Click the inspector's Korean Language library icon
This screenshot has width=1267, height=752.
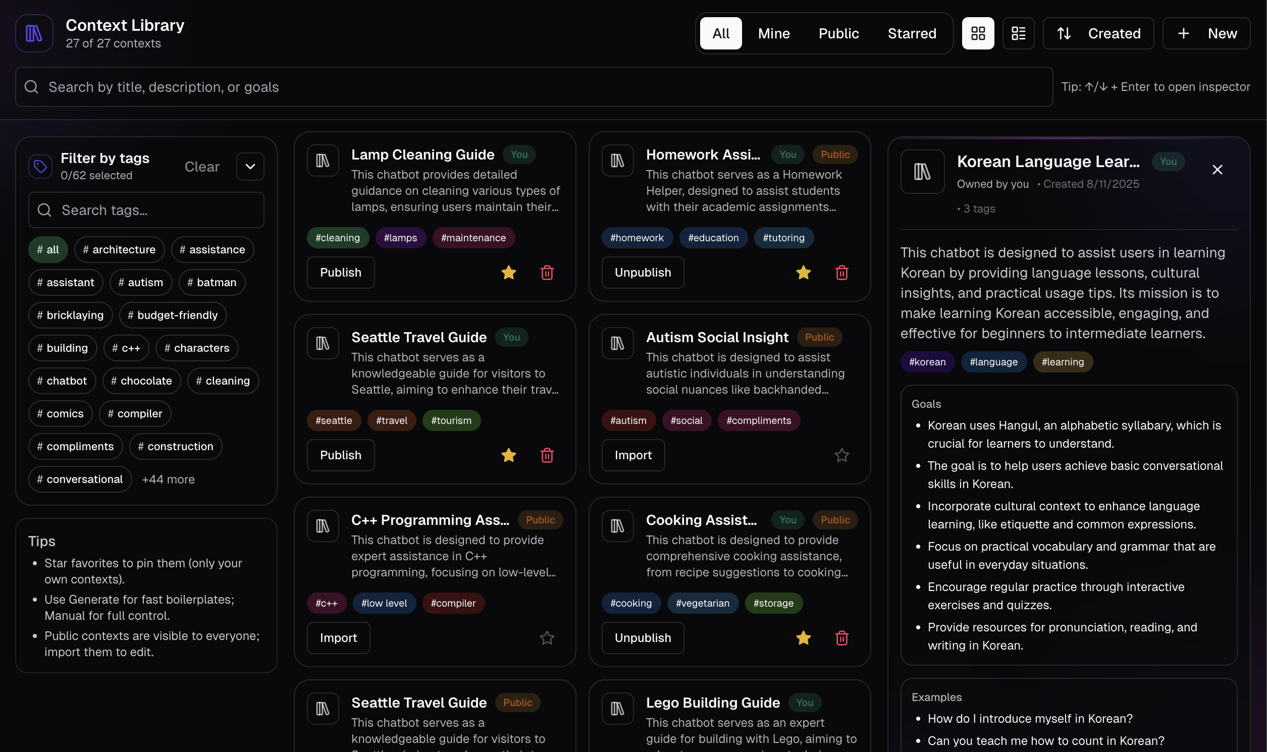pyautogui.click(x=922, y=172)
